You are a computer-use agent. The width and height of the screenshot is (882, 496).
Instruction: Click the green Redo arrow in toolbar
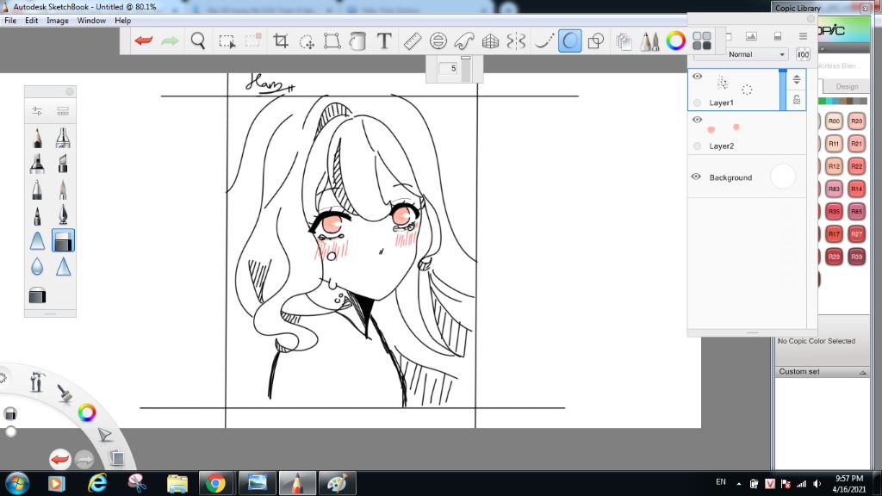tap(170, 40)
